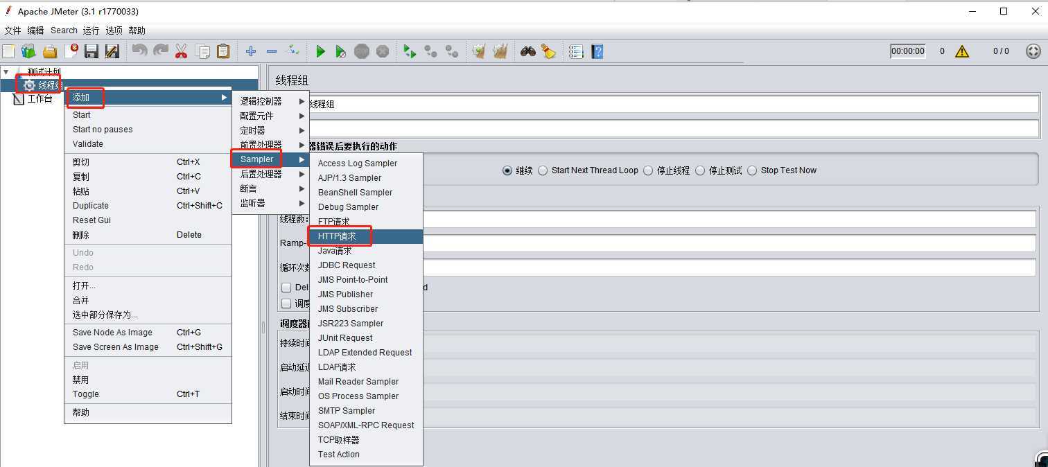The image size is (1048, 467).
Task: Click the Toggle enable toolbar icon
Action: [x=292, y=51]
